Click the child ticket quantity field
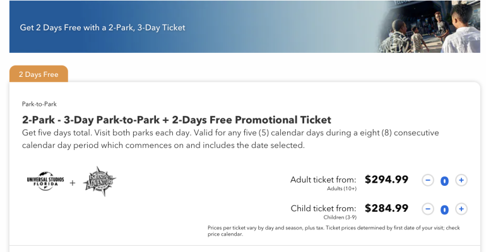The image size is (486, 252). 444,209
